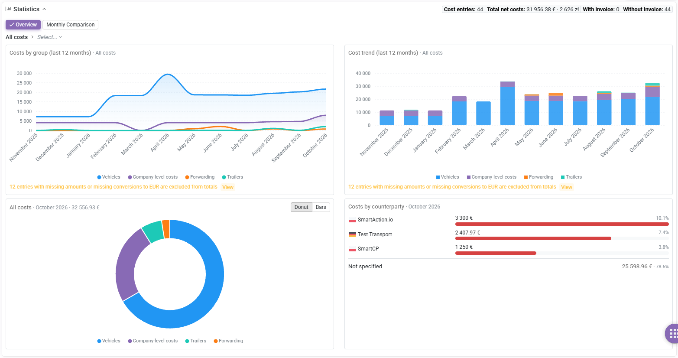Screen dimensions: 678x358
Task: Toggle Company-level costs legend in Costs by group
Action: tap(152, 177)
